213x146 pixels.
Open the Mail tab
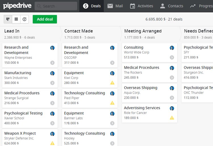click(x=115, y=6)
